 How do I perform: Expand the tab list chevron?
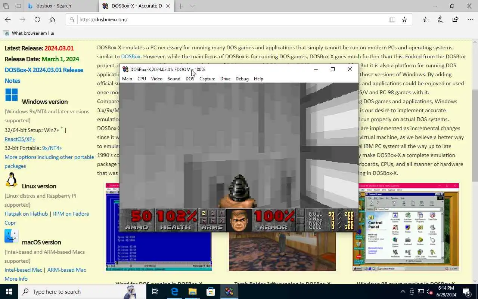click(192, 6)
